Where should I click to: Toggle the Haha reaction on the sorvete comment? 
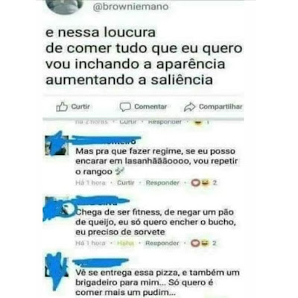click(125, 243)
